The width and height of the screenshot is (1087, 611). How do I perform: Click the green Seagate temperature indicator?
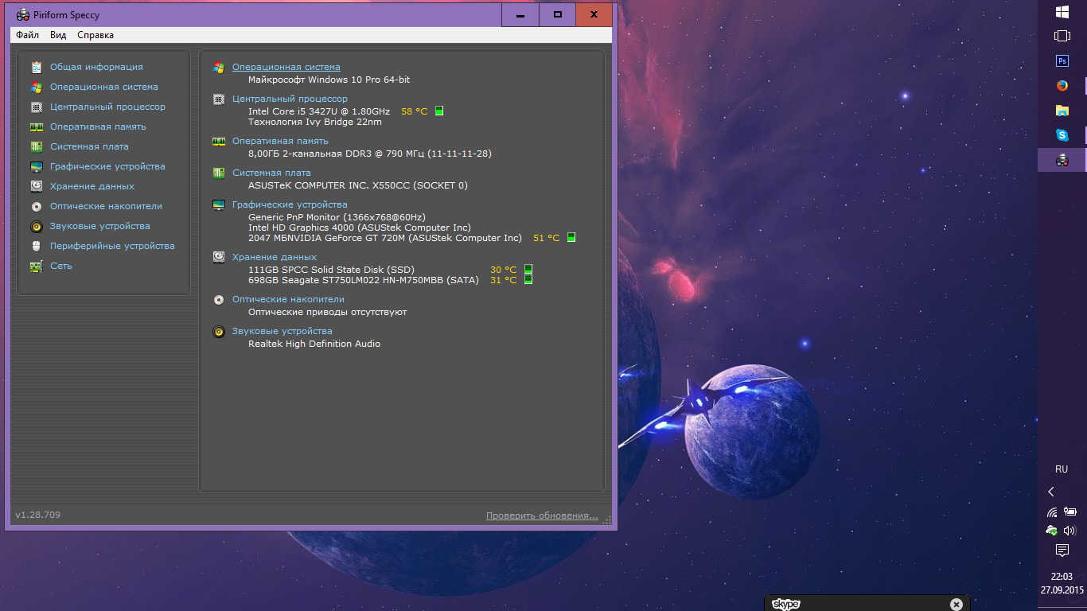pyautogui.click(x=528, y=280)
